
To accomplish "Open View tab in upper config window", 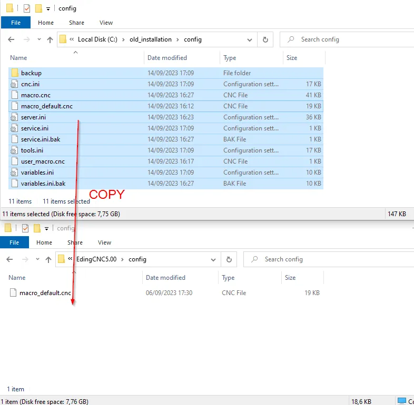I will (106, 23).
